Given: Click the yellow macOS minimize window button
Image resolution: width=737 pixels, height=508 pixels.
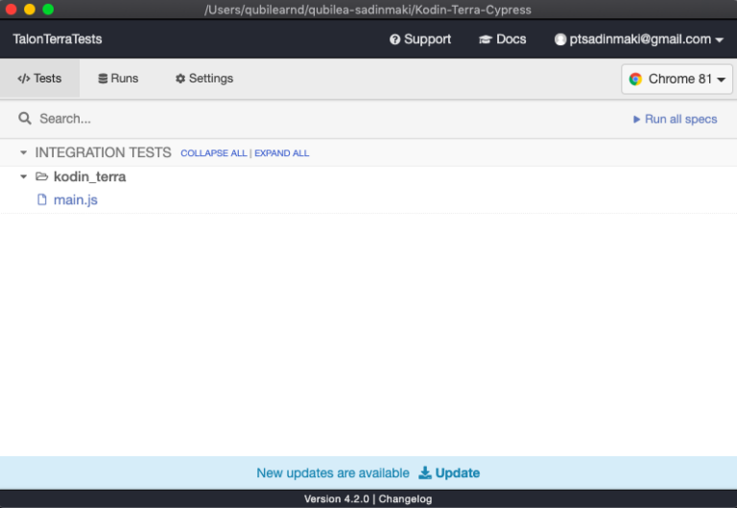Looking at the screenshot, I should 30,10.
